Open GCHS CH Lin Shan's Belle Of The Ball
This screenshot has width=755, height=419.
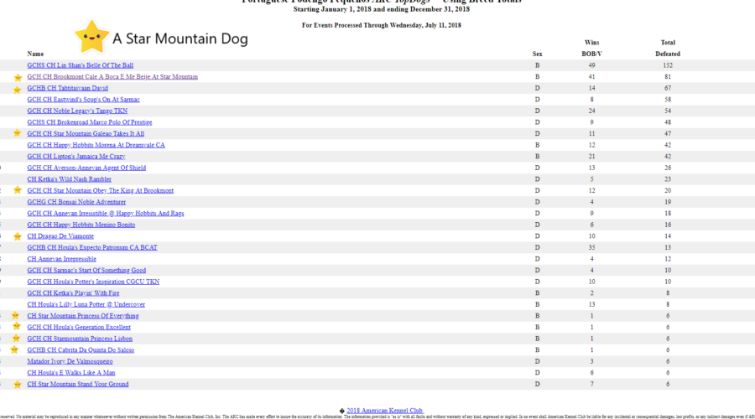(x=80, y=65)
